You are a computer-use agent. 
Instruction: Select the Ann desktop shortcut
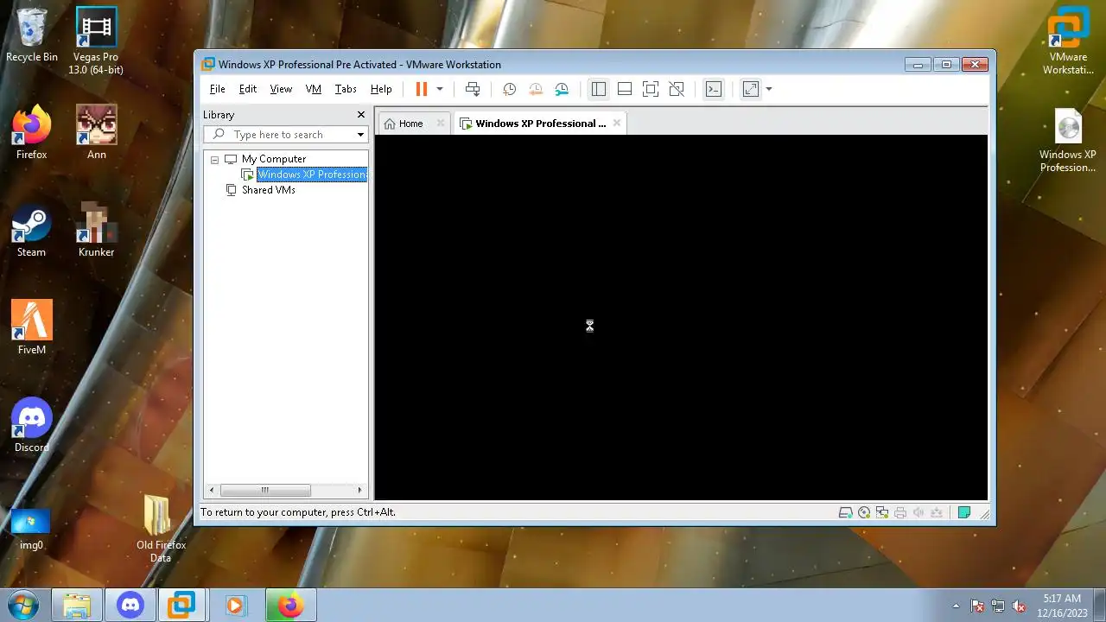(x=96, y=133)
